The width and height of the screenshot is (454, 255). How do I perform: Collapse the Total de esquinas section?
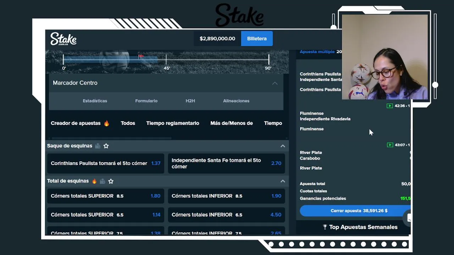pos(283,181)
